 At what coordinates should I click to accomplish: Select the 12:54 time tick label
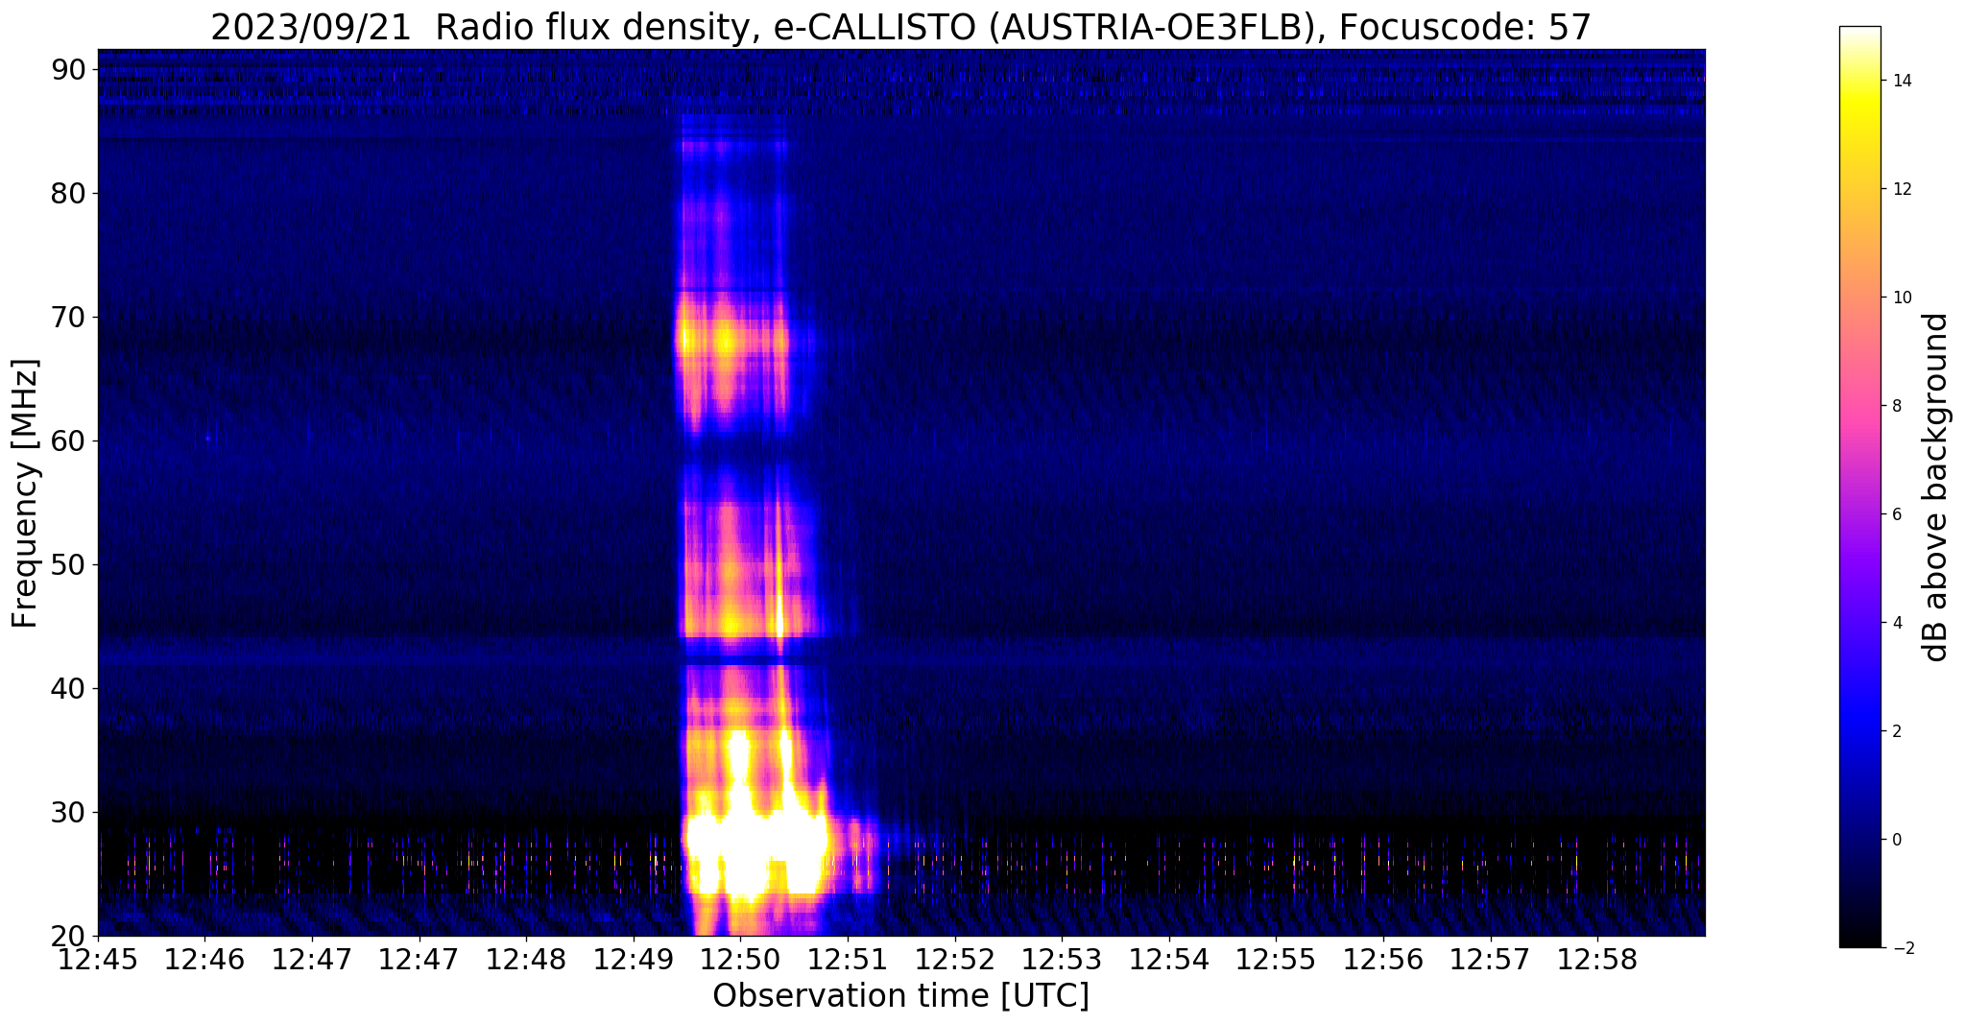1169,960
